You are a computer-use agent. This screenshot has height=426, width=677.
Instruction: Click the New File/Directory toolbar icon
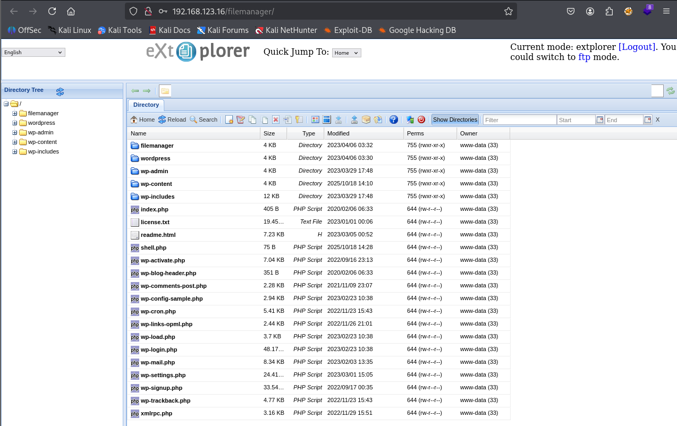click(229, 120)
